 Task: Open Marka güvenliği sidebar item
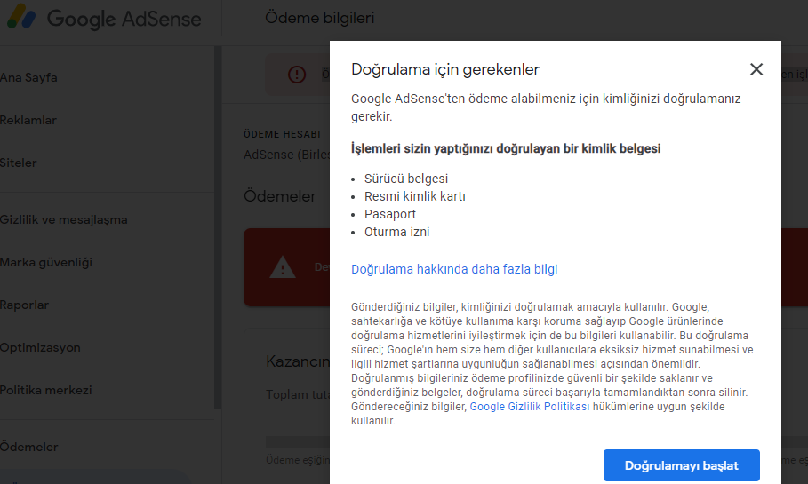pyautogui.click(x=46, y=263)
